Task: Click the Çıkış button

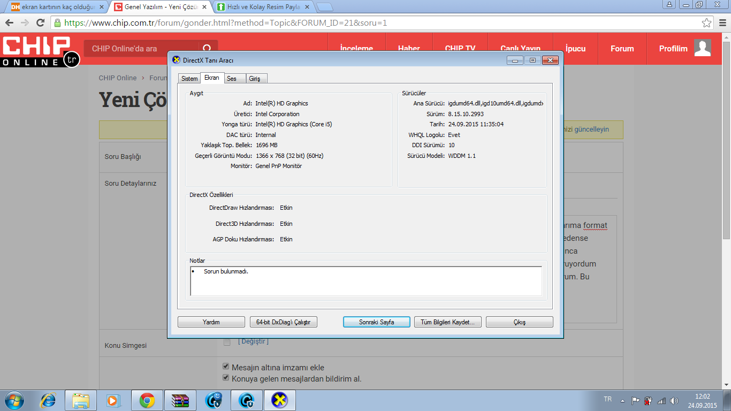Action: pyautogui.click(x=520, y=322)
